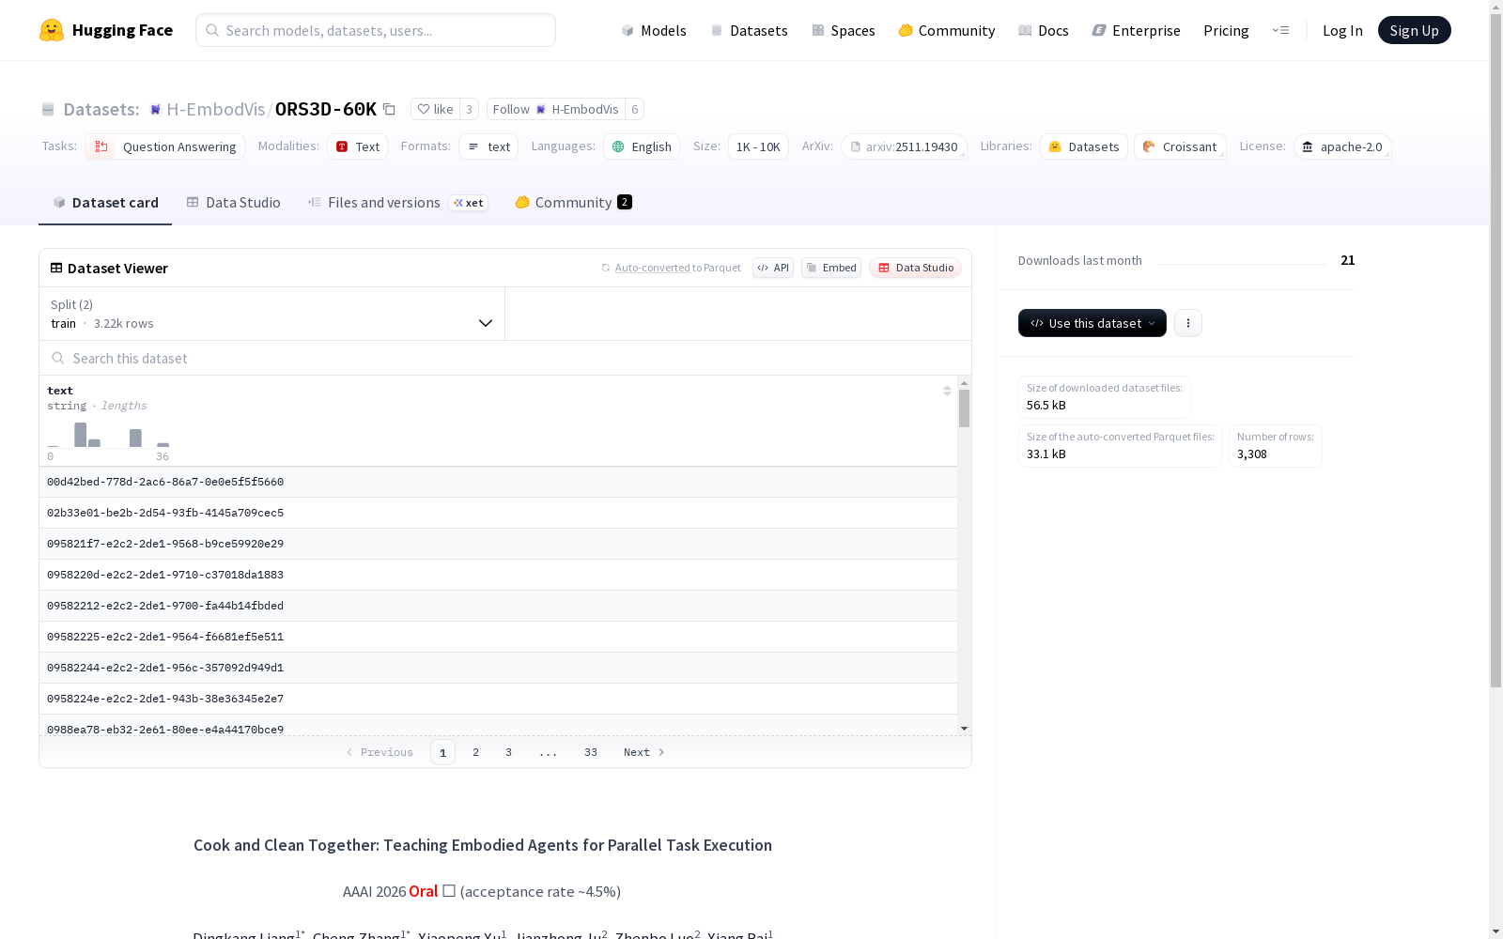Click the page vertical scrollbar
This screenshot has height=939, width=1503.
1495,351
